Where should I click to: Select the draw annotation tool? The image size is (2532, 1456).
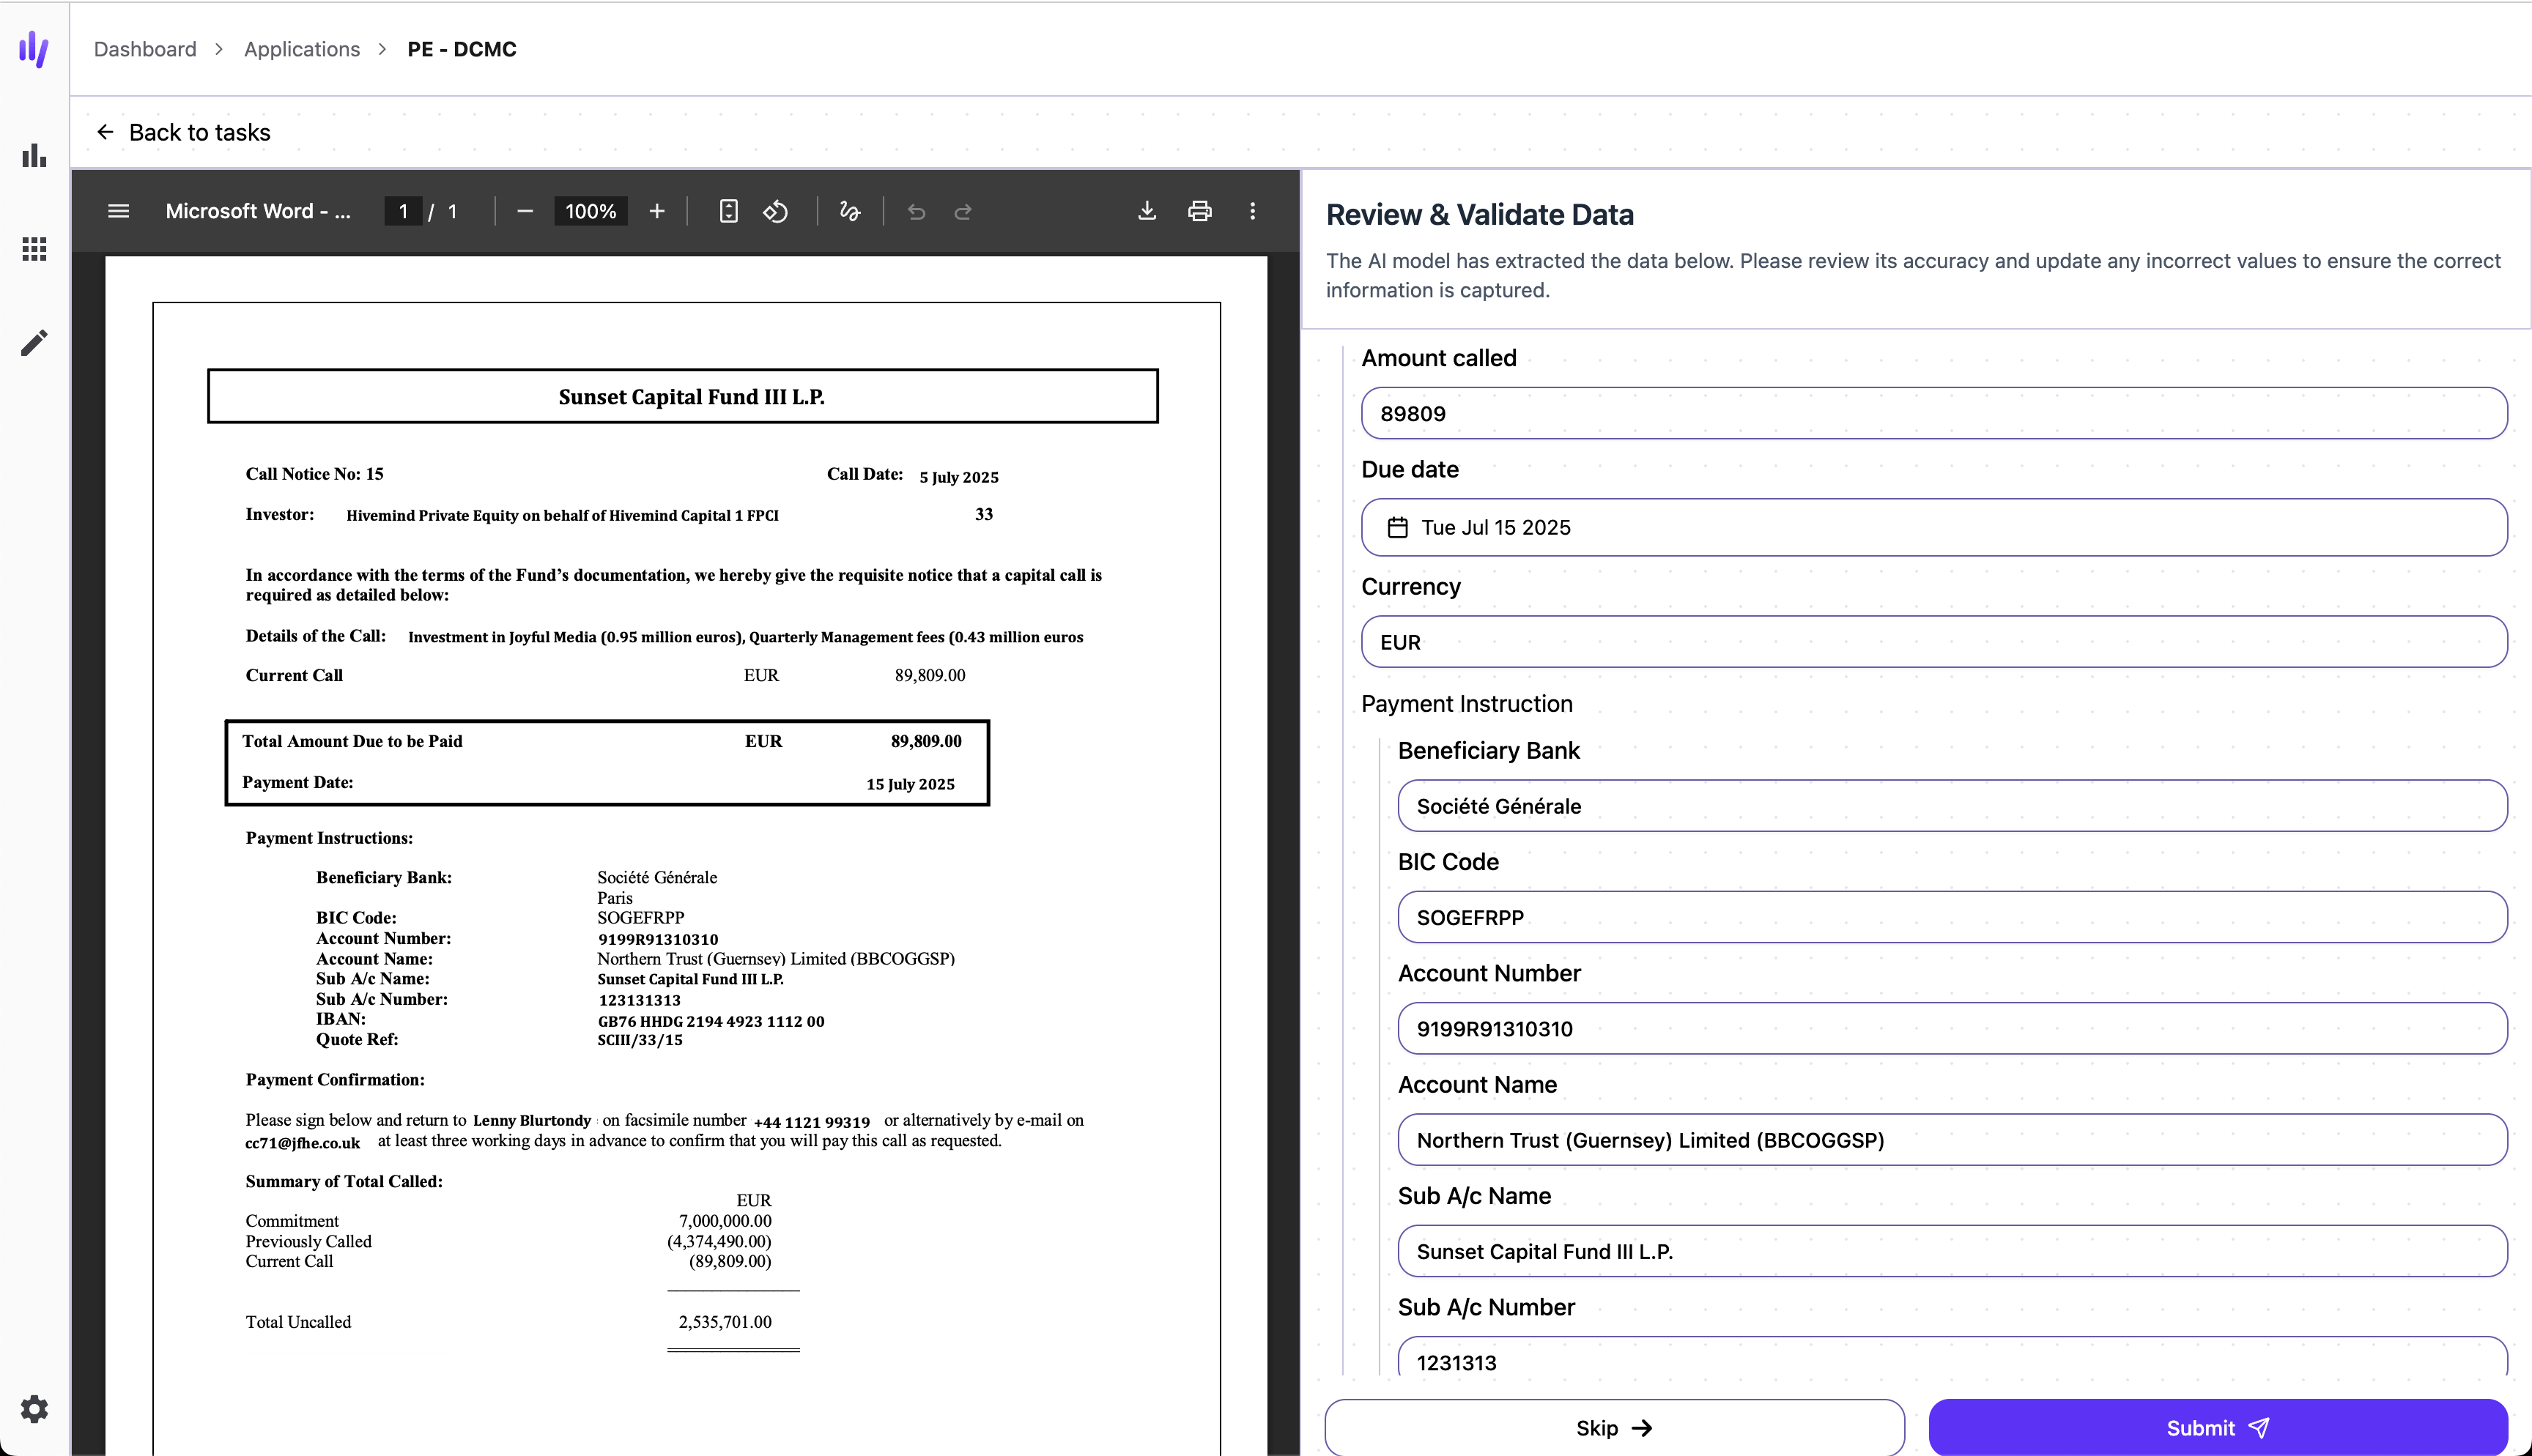(x=850, y=211)
